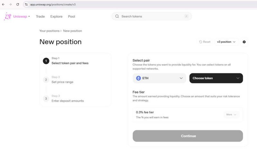The image size is (257, 154).
Task: Click into the Search tokens field
Action: click(151, 16)
